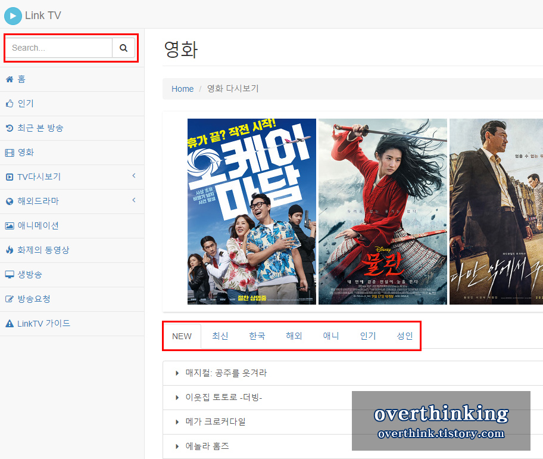
Task: Switch to the 한국 tab
Action: click(x=257, y=336)
